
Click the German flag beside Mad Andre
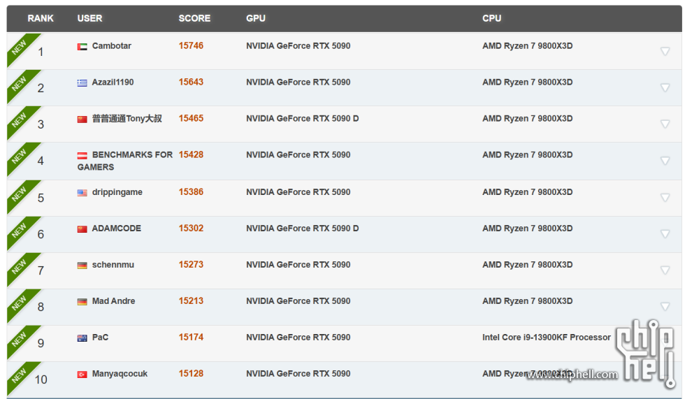pyautogui.click(x=82, y=302)
